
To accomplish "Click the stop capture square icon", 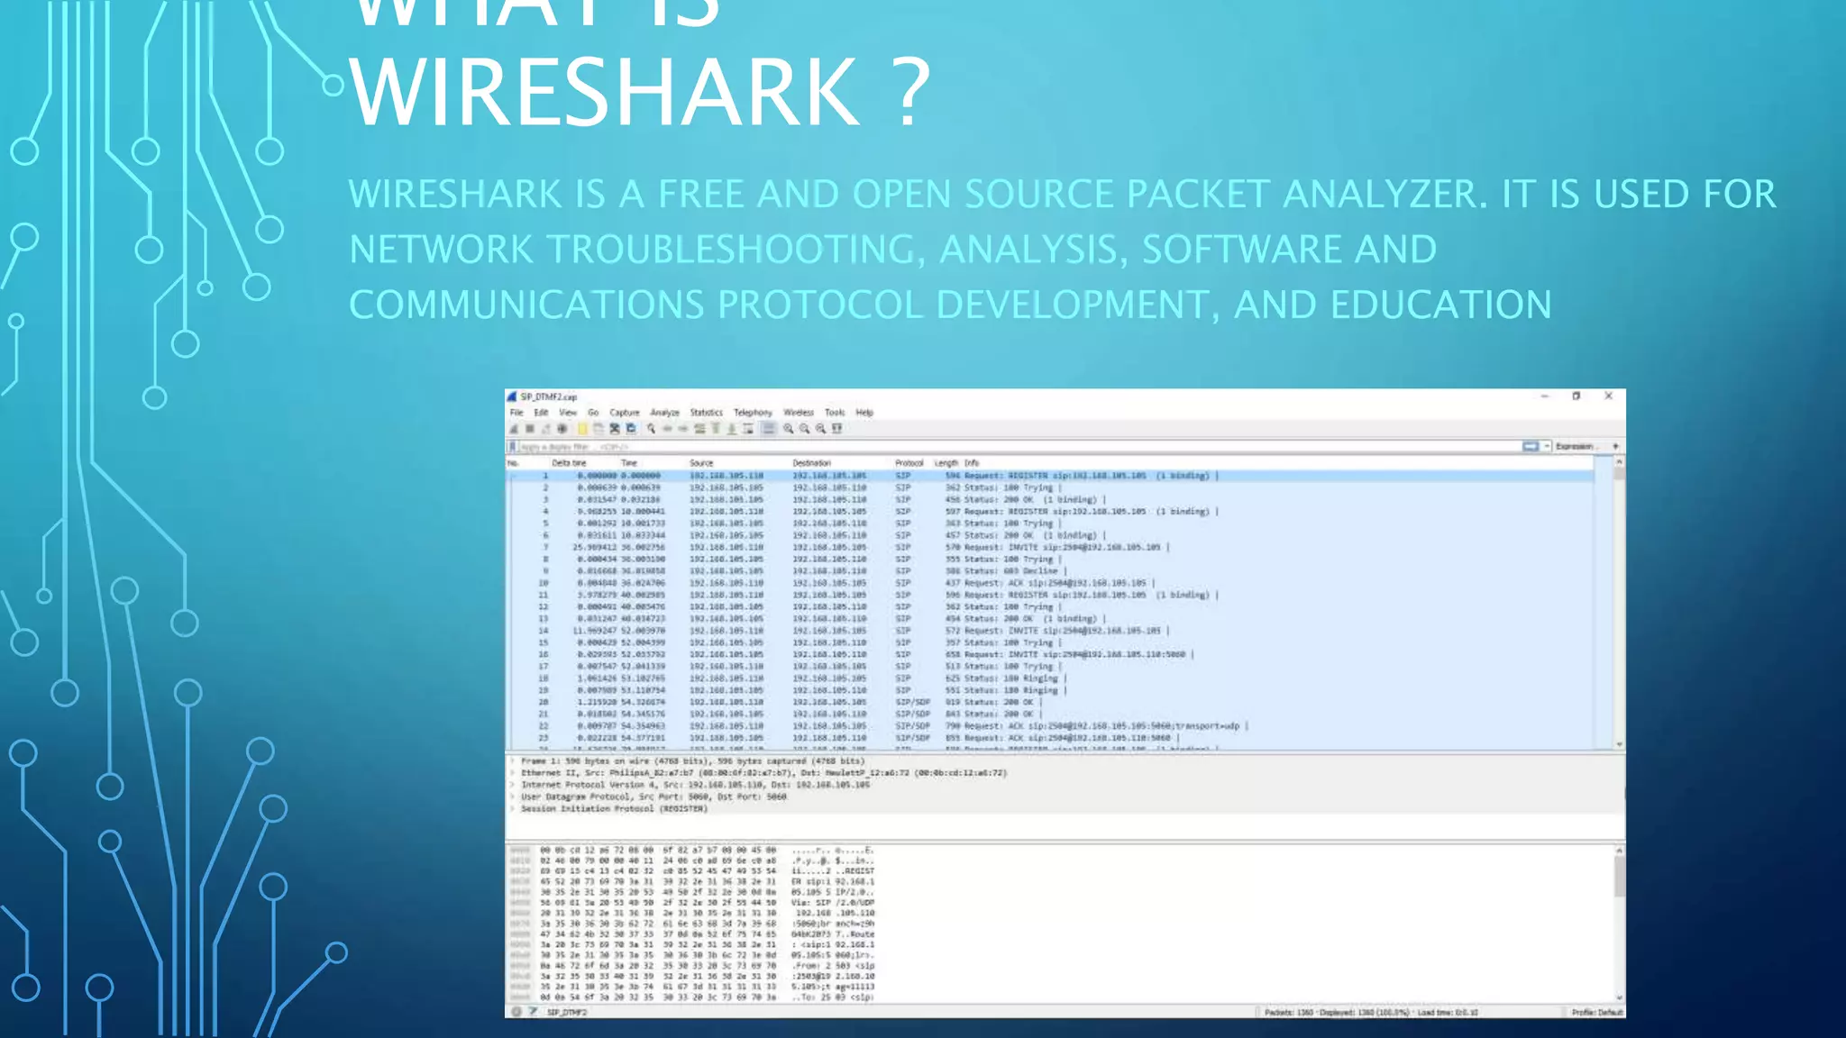I will coord(530,429).
